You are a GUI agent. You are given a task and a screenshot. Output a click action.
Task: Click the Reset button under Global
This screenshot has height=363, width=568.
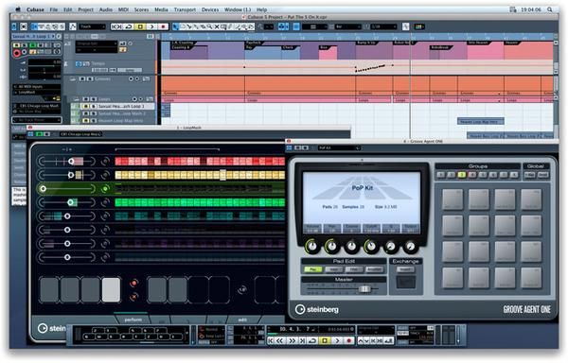tap(542, 175)
